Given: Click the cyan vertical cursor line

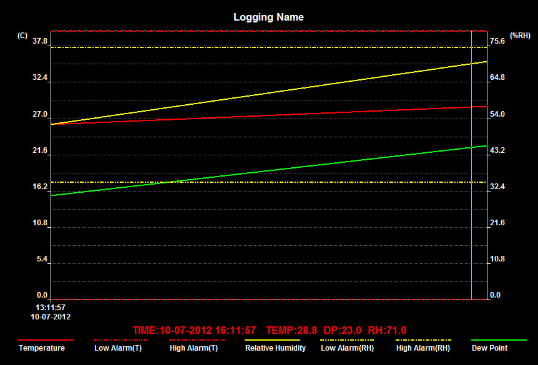Looking at the screenshot, I should 471,165.
